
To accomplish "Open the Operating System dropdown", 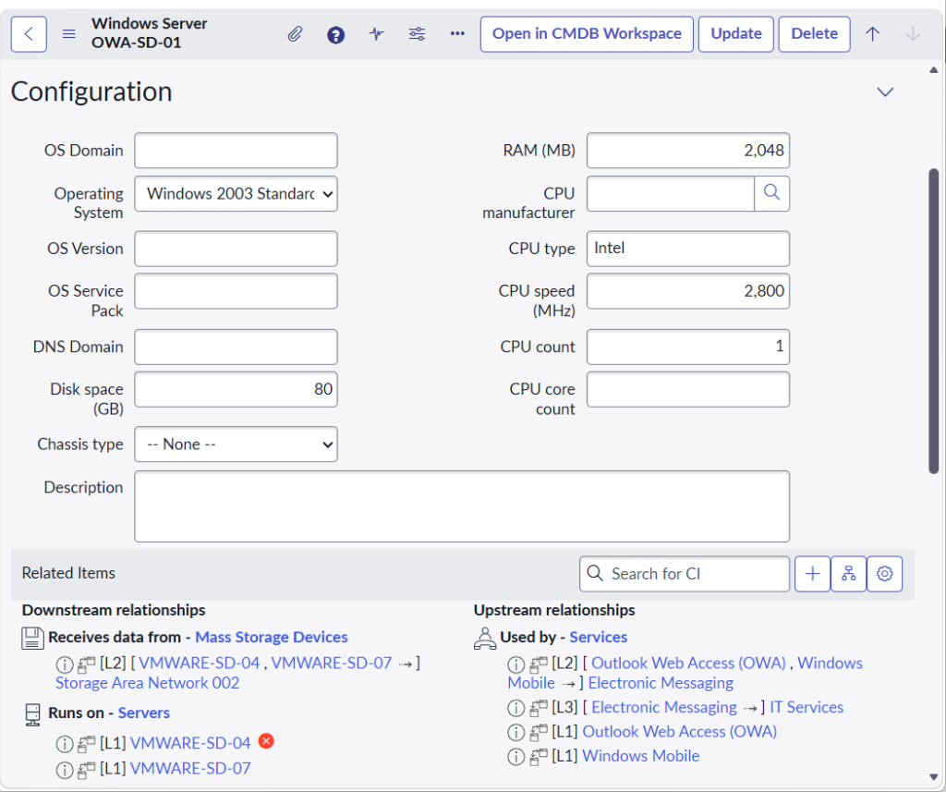I will click(x=236, y=194).
